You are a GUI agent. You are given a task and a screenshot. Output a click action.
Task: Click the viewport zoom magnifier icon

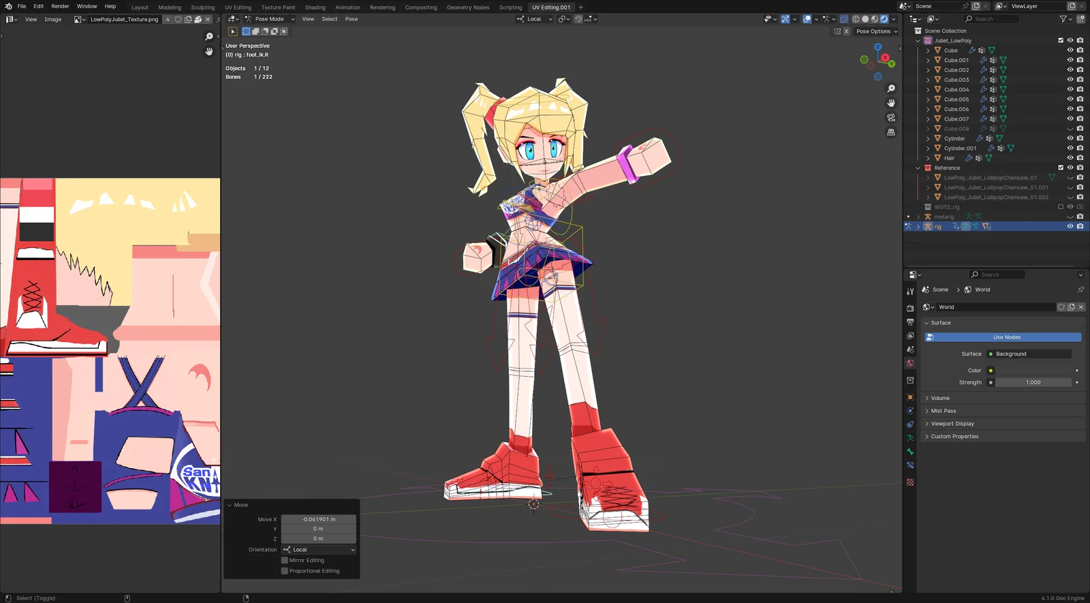[x=891, y=89]
